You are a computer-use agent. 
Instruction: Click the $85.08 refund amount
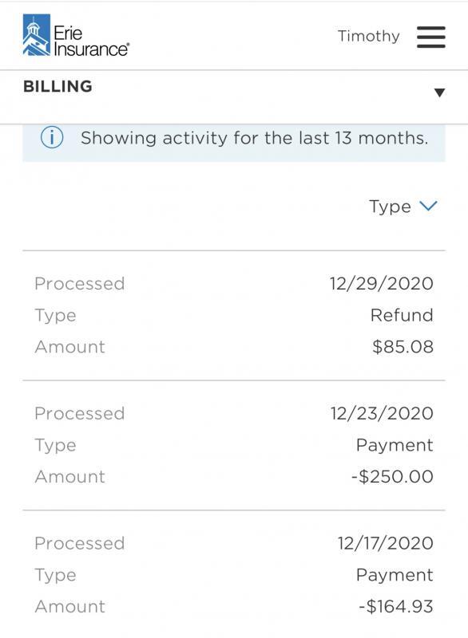click(403, 347)
